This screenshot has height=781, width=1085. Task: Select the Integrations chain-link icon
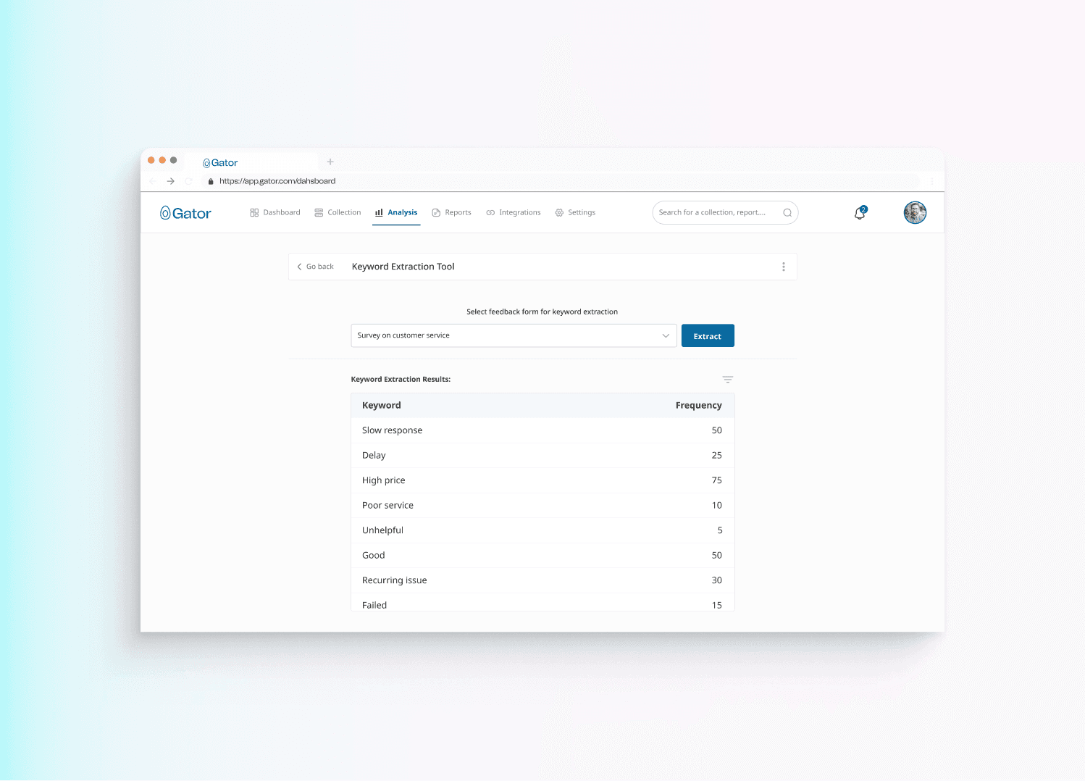[x=490, y=212]
